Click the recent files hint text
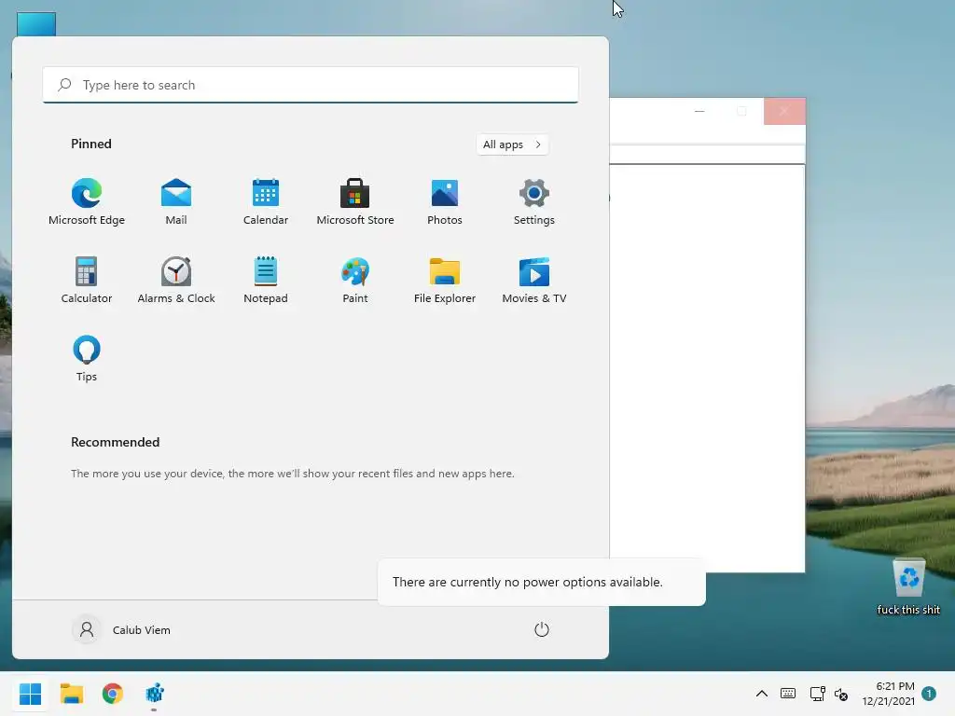Image resolution: width=955 pixels, height=716 pixels. tap(292, 473)
